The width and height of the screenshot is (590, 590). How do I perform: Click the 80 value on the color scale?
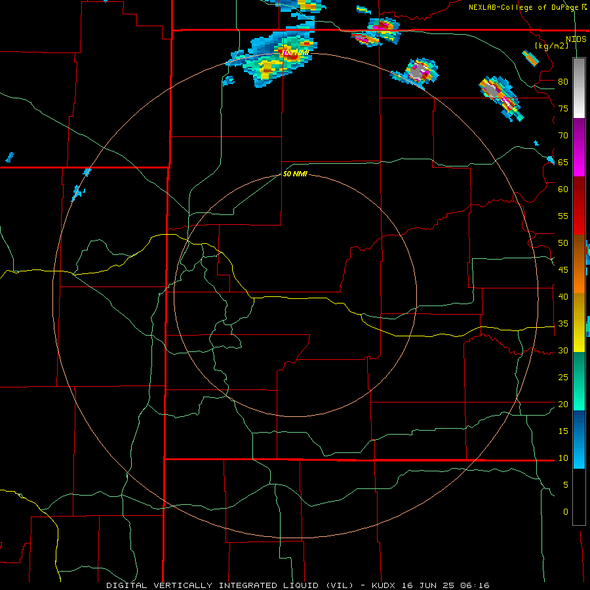[x=563, y=82]
